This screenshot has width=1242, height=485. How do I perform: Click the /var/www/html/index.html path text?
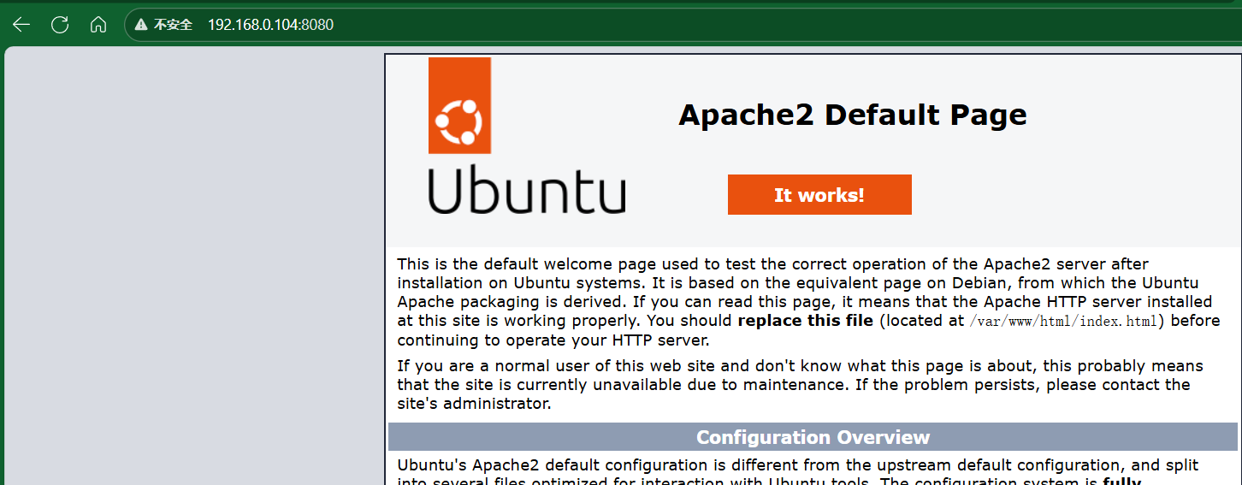pyautogui.click(x=1064, y=322)
